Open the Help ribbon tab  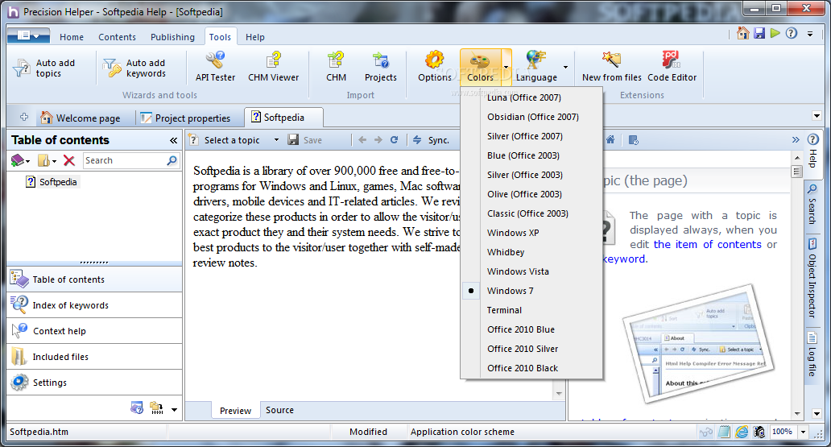(255, 37)
